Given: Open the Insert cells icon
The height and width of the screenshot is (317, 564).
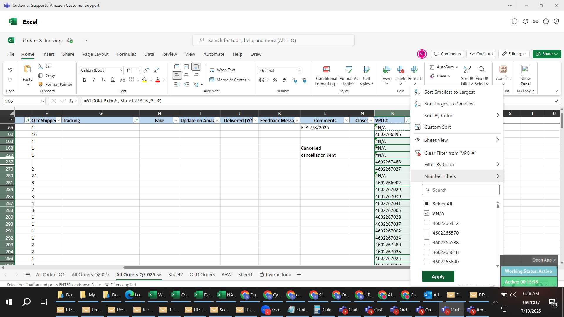Looking at the screenshot, I should click(x=387, y=70).
